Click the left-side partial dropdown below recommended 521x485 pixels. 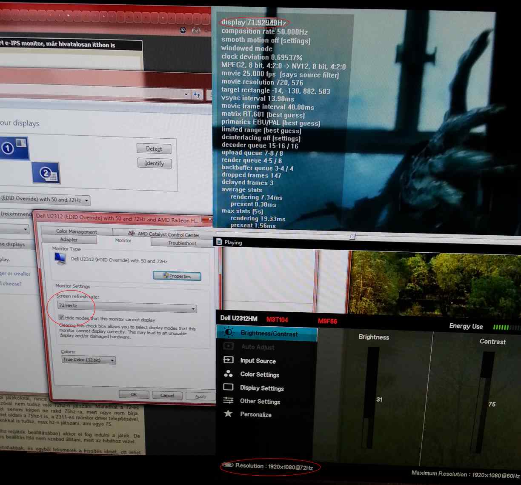click(14, 229)
